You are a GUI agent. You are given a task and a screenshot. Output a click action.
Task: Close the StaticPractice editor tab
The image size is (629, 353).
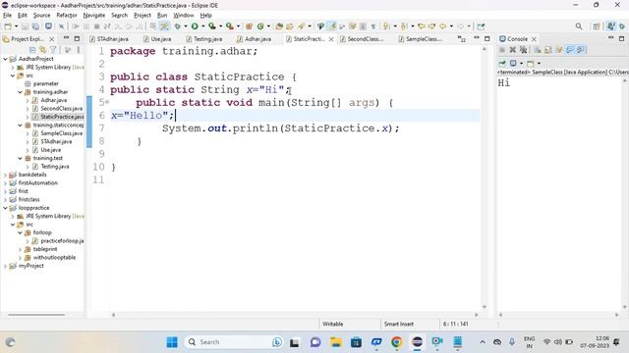(x=331, y=39)
